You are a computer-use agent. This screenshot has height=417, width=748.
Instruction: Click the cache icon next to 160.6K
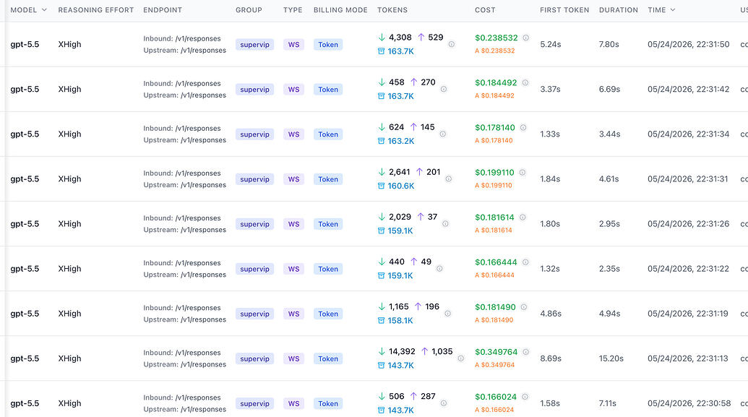(381, 186)
